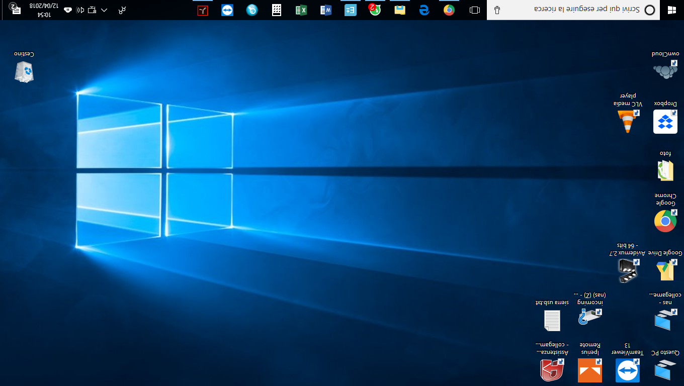The height and width of the screenshot is (386, 684).
Task: Open the white grid icon in the taskbar
Action: click(x=277, y=10)
